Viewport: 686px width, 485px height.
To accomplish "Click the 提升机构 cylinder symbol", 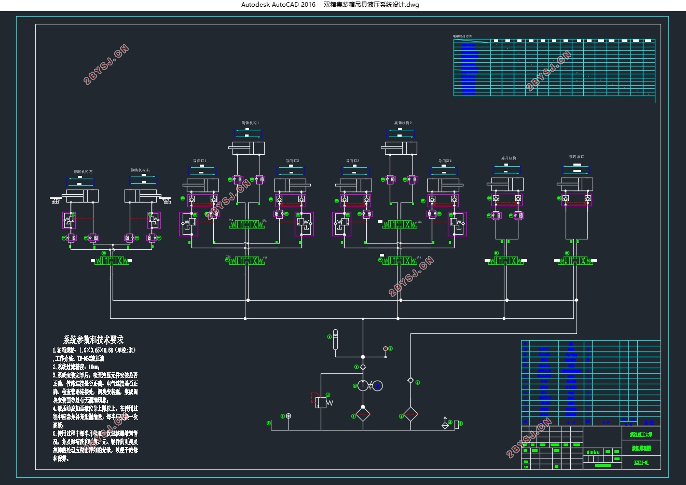I will coord(506,184).
